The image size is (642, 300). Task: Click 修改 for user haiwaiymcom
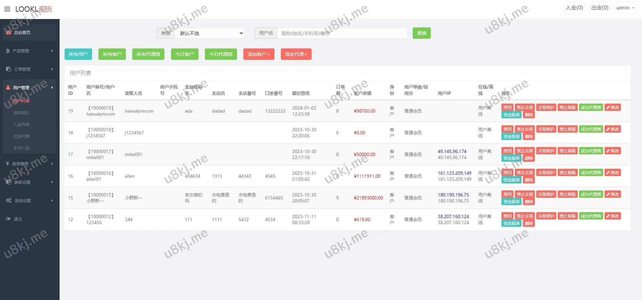click(x=613, y=108)
